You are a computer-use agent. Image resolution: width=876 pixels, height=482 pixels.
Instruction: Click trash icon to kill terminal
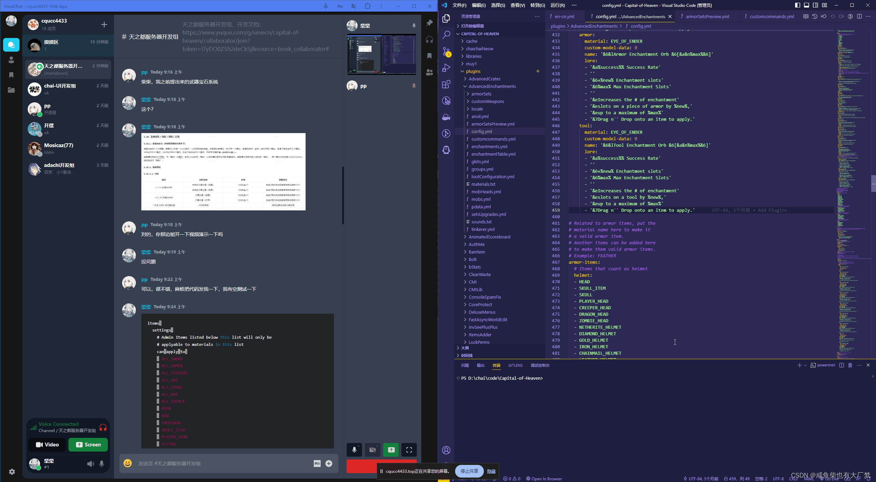coord(850,365)
